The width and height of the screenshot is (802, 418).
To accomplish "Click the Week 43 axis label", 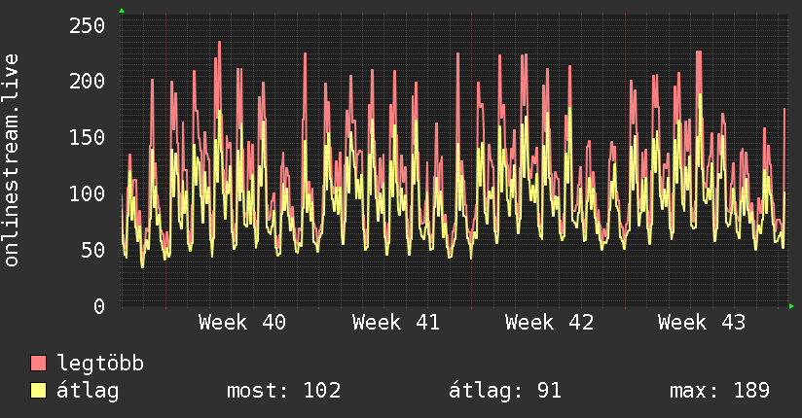I will 702,323.
